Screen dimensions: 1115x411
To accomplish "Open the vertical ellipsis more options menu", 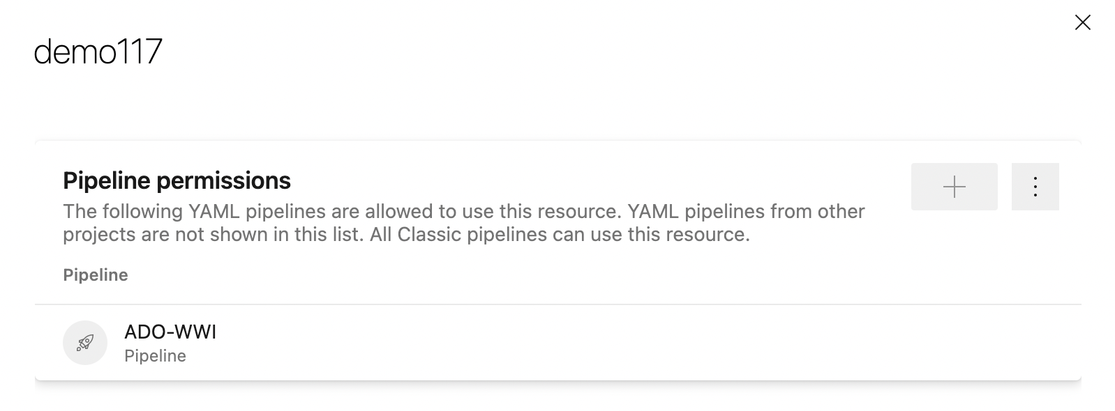I will (1035, 187).
